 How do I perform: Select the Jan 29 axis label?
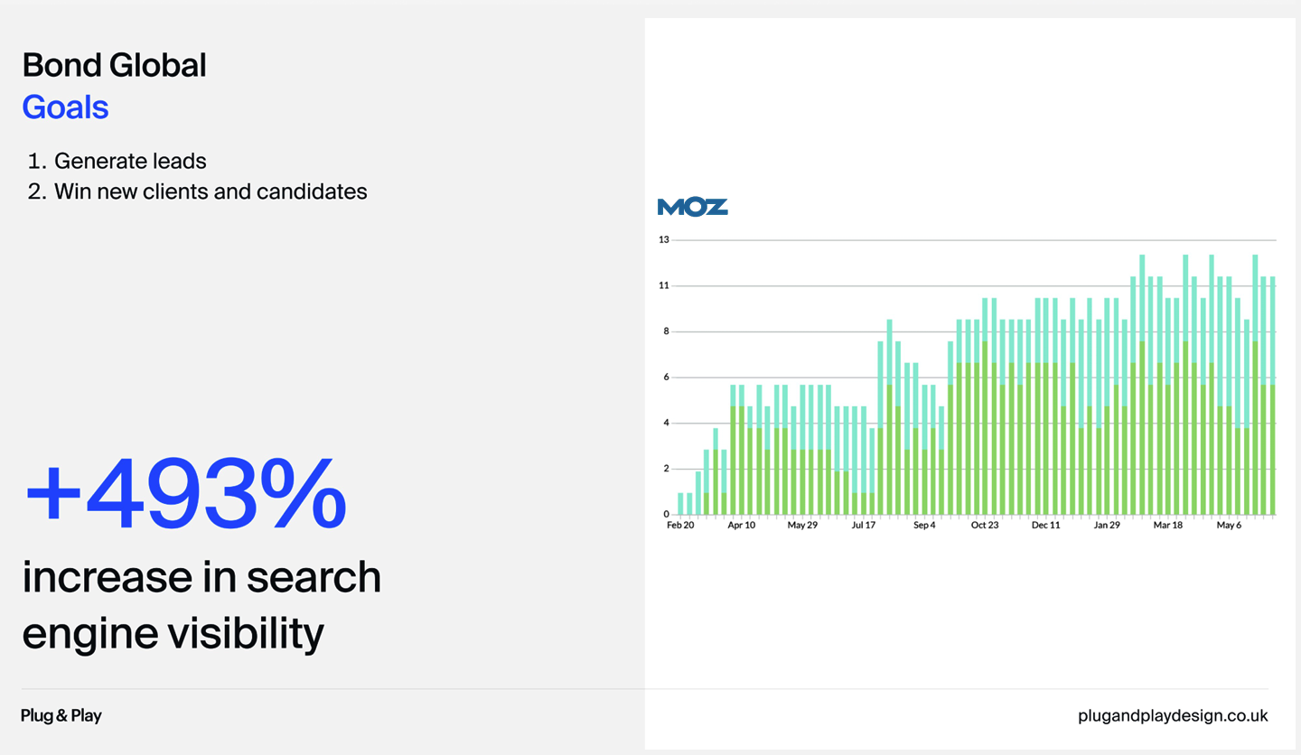[1107, 525]
